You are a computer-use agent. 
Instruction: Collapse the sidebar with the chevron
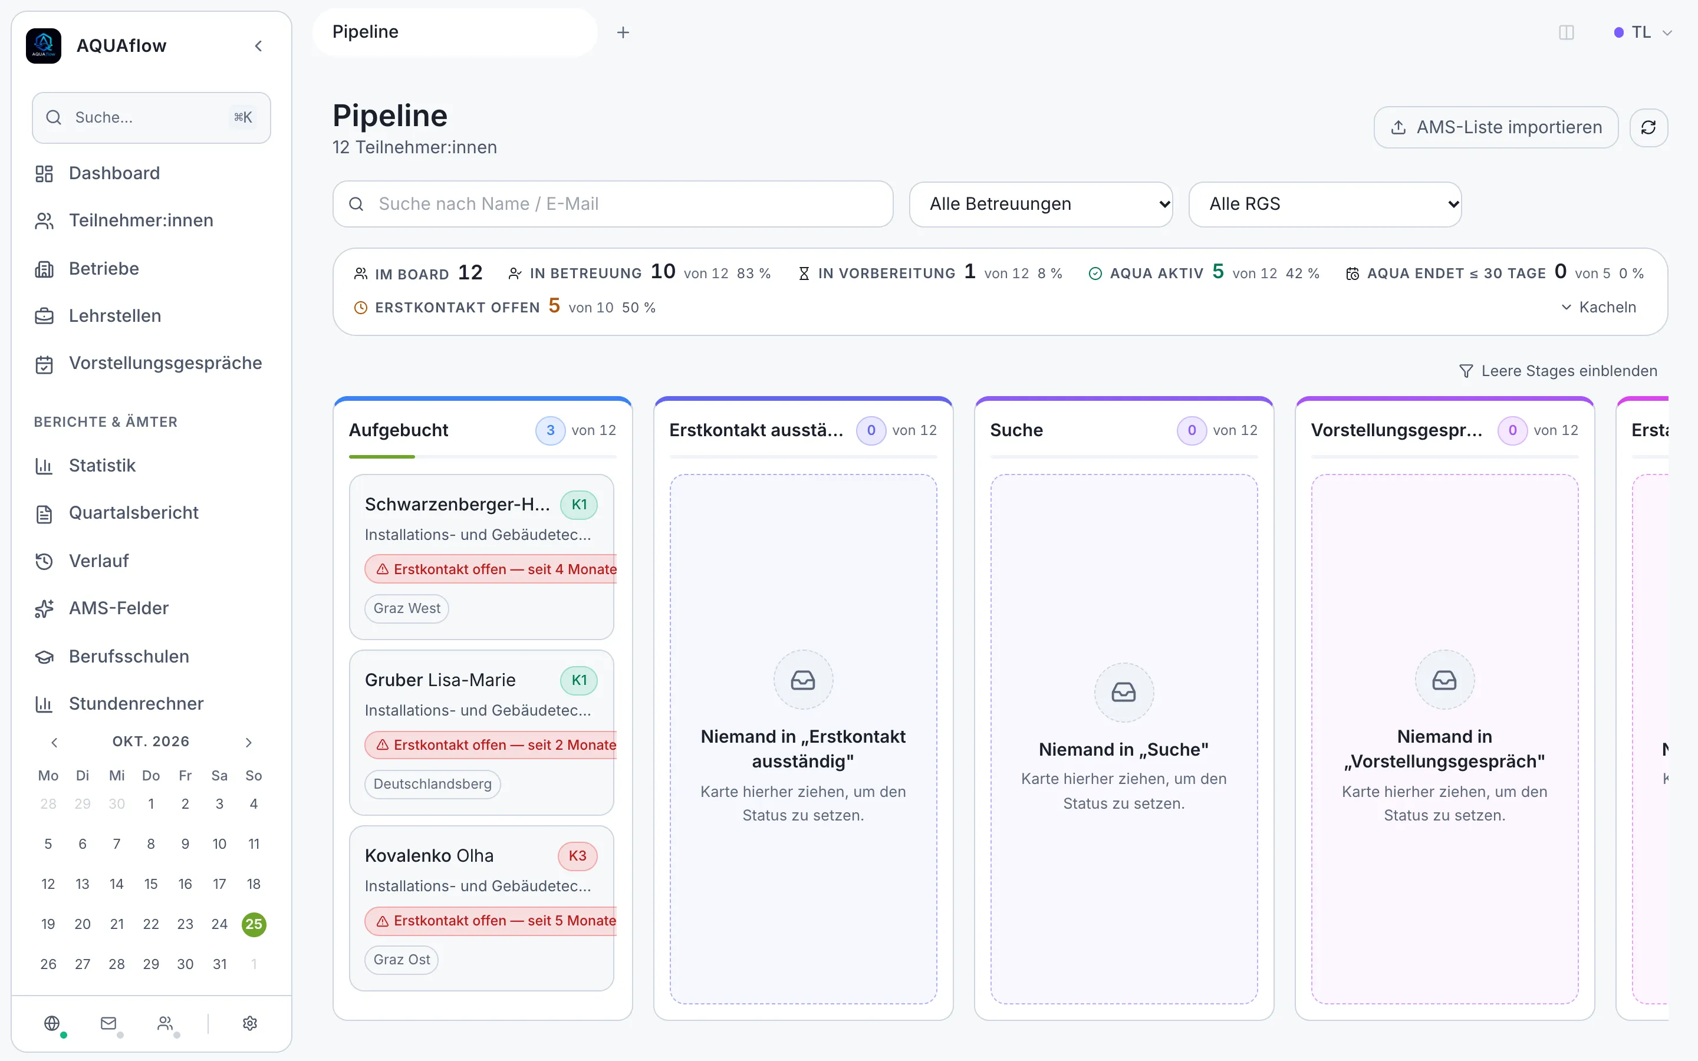258,45
